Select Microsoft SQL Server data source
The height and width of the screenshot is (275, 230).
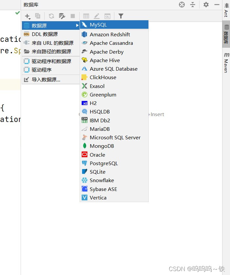coord(114,137)
